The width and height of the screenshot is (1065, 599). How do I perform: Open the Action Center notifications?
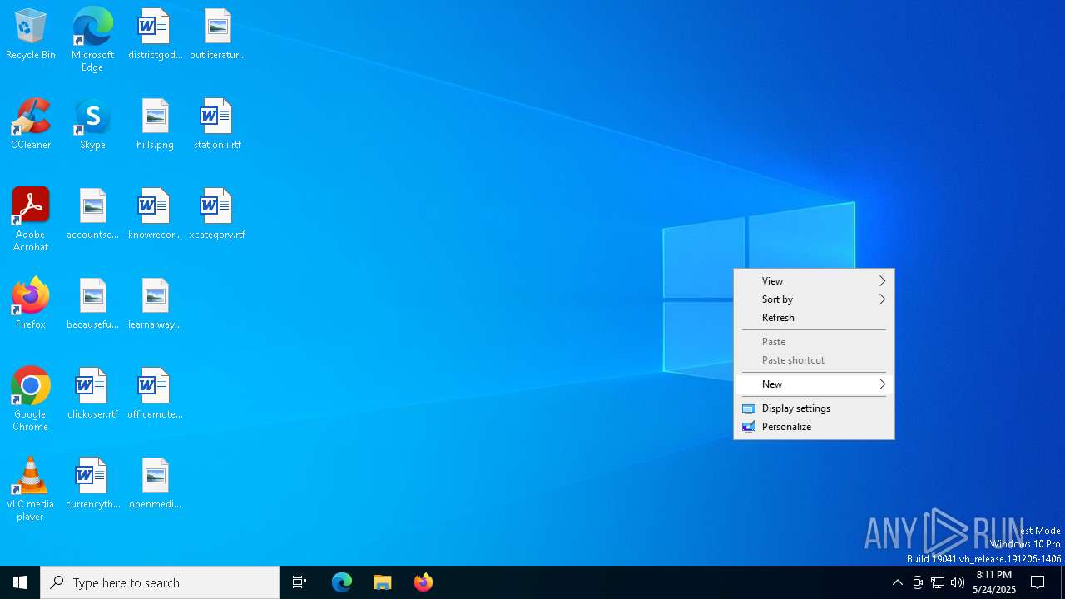[1038, 582]
